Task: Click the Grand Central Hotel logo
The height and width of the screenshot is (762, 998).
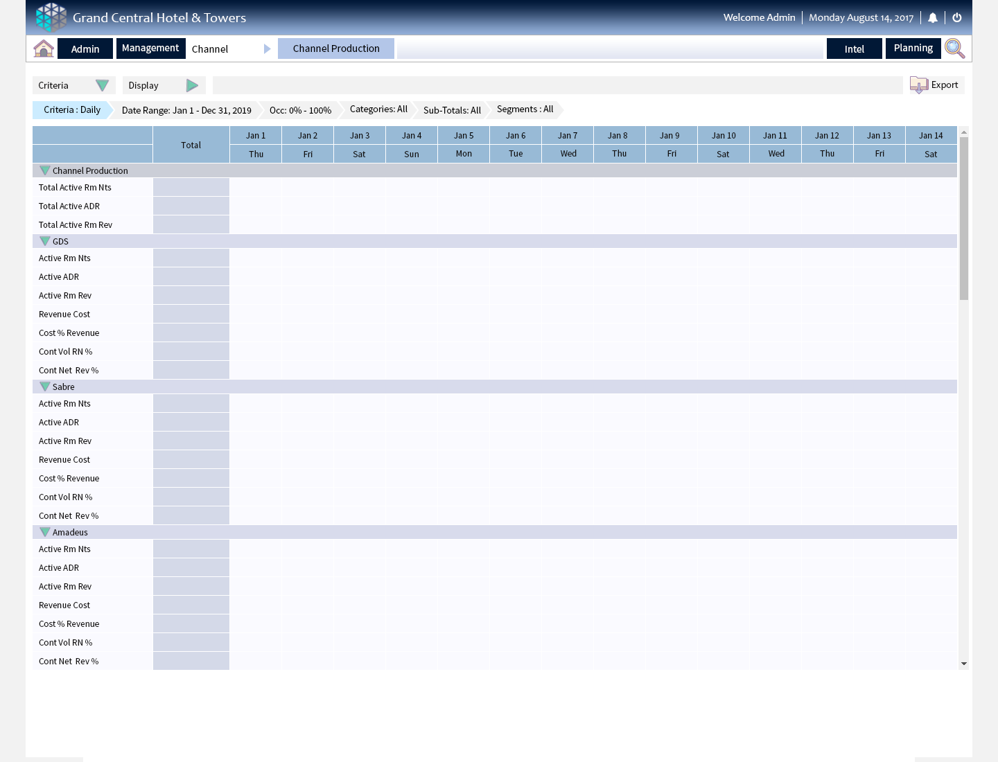Action: pyautogui.click(x=51, y=17)
